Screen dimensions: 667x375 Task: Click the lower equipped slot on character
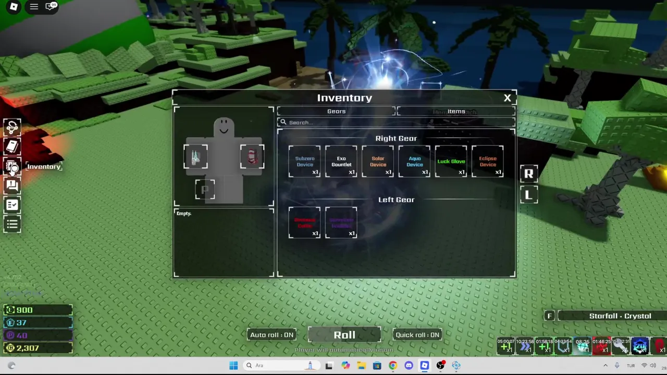coord(205,189)
